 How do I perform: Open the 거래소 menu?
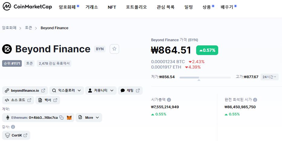(x=92, y=7)
